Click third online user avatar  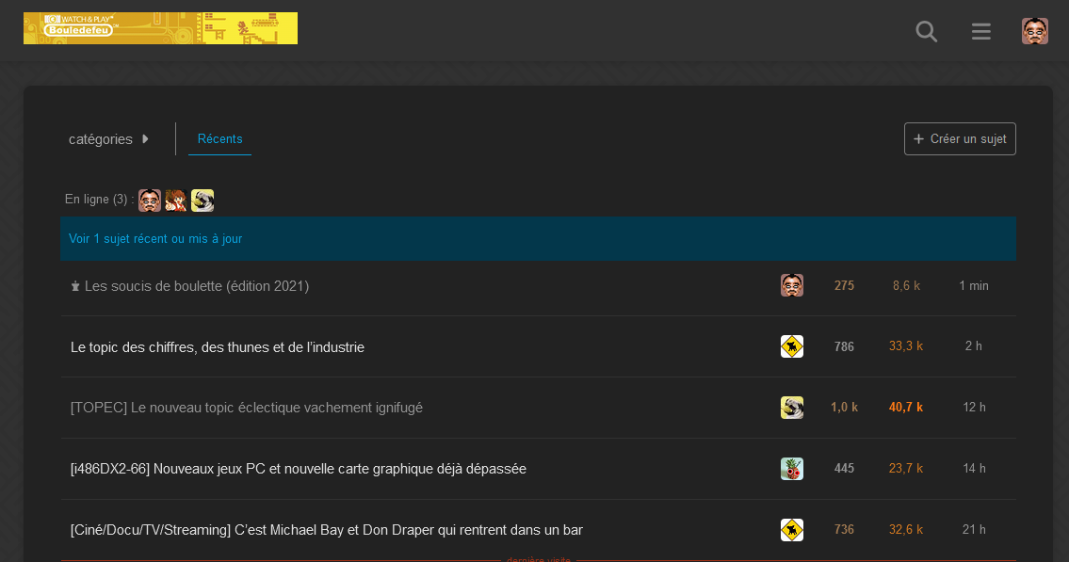point(202,200)
